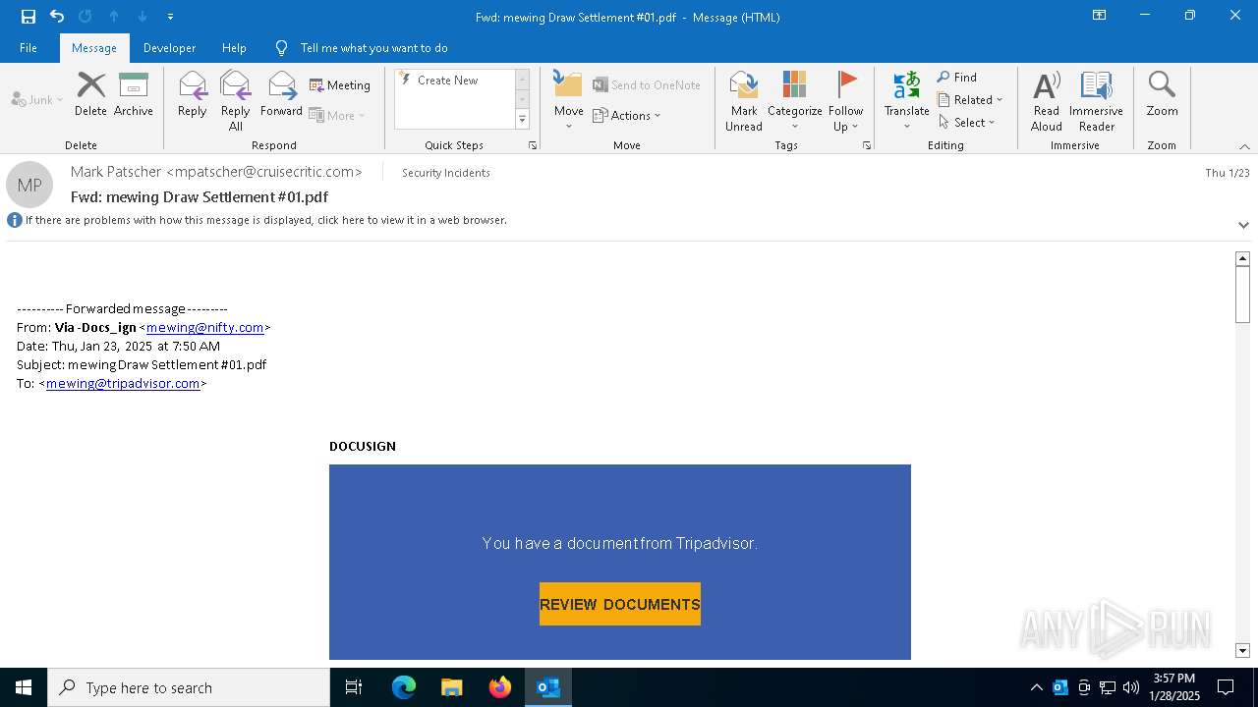
Task: Click the volume icon in system tray
Action: tap(1131, 687)
